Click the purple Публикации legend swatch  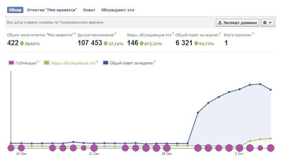coord(11,63)
